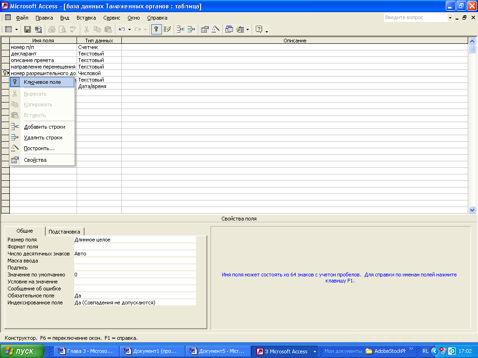Viewport: 478px width, 358px height.
Task: Click the Индексированное поле value field
Action: (135, 303)
